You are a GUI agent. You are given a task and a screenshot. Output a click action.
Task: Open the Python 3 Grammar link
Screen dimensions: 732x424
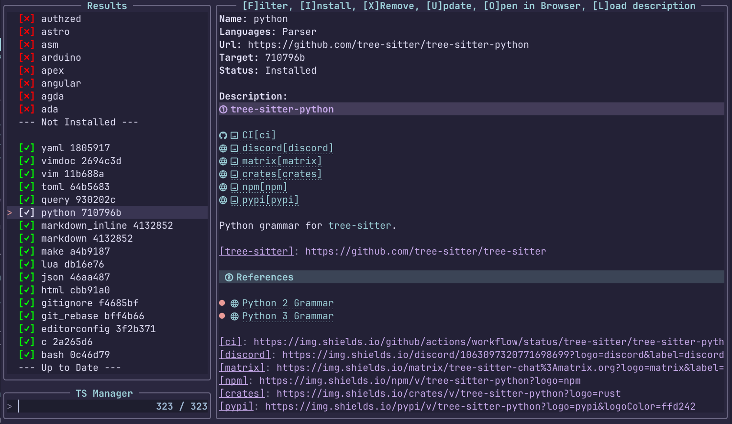pos(288,316)
